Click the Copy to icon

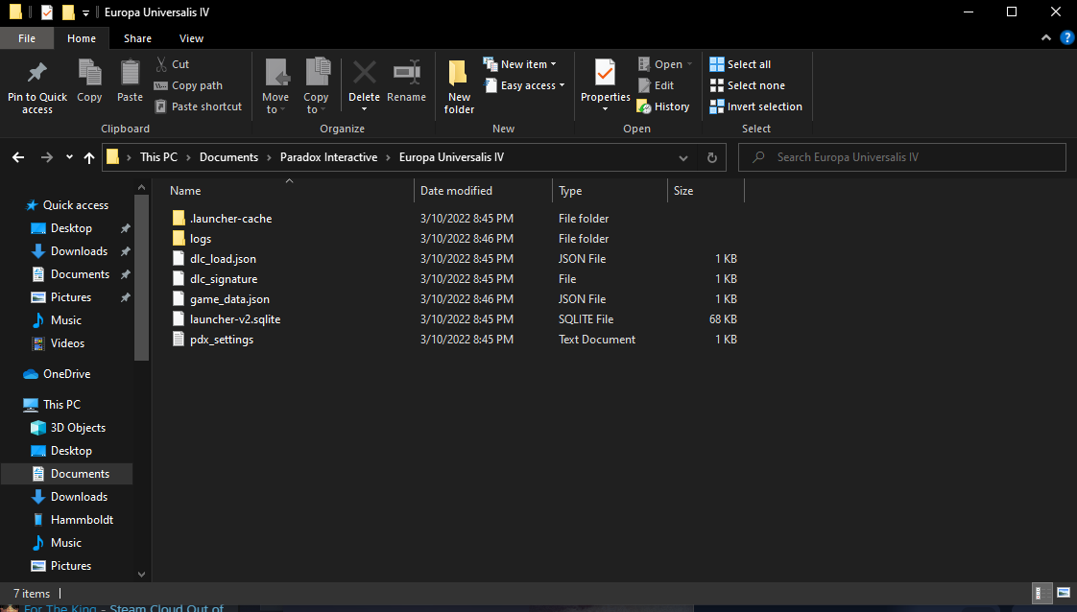pyautogui.click(x=317, y=73)
